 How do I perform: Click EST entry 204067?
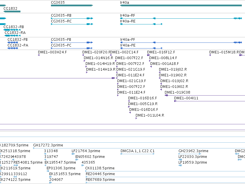click(56, 180)
